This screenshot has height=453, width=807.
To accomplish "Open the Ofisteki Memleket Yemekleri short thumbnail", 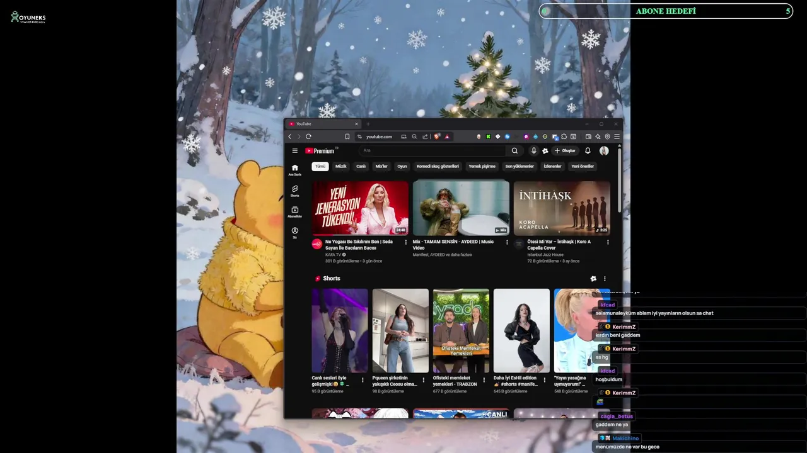I will tap(461, 330).
